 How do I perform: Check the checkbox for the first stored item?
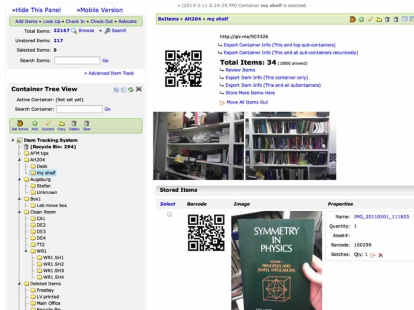[169, 214]
